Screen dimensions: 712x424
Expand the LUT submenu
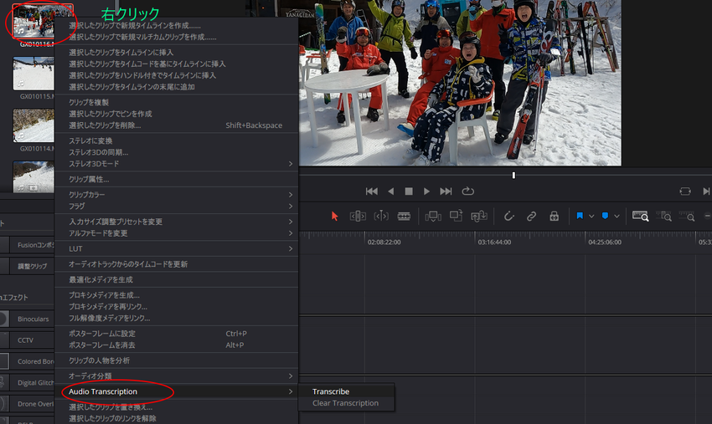[x=177, y=248]
